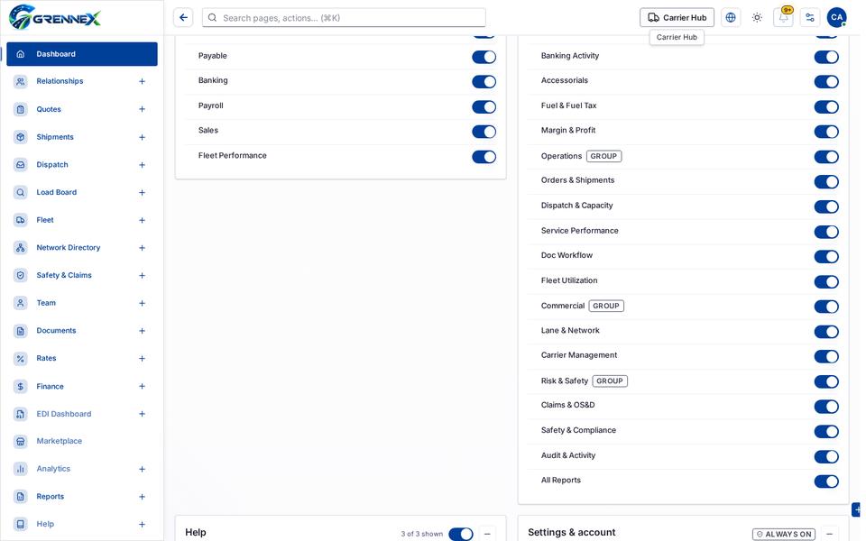Toggle the Fuel & Fuel Tax switch

point(826,106)
